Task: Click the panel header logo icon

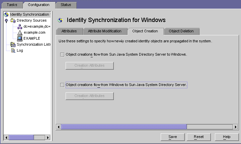Action: pos(60,20)
